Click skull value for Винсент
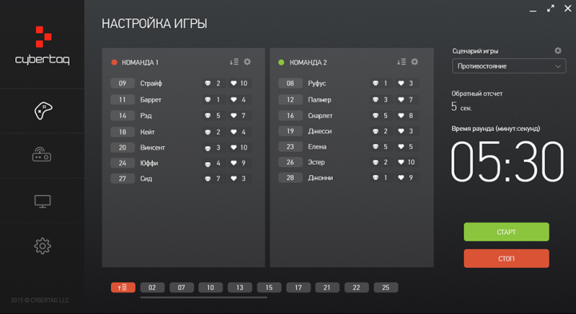 (214, 148)
